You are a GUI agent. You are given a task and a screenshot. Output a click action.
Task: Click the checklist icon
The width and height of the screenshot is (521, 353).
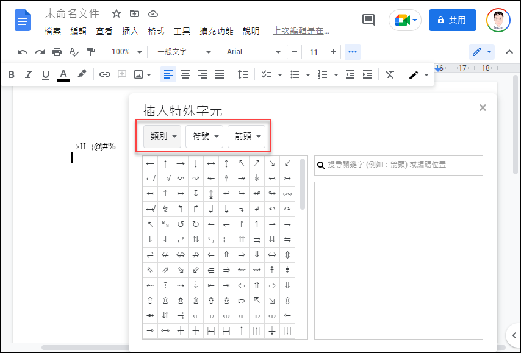tap(267, 74)
